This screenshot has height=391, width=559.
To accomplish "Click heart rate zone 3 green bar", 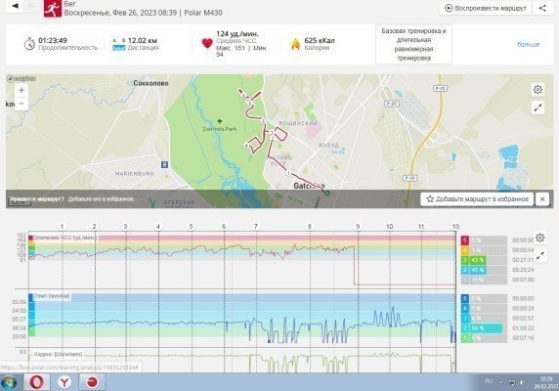I will tap(474, 260).
